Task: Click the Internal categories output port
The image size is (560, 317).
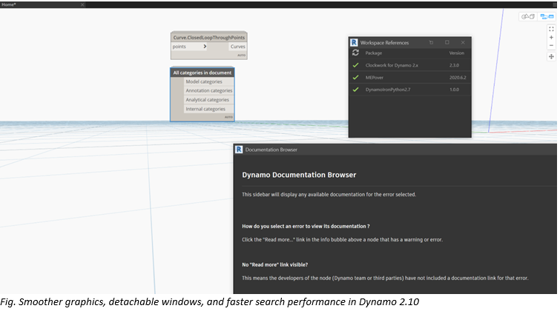Action: point(209,109)
